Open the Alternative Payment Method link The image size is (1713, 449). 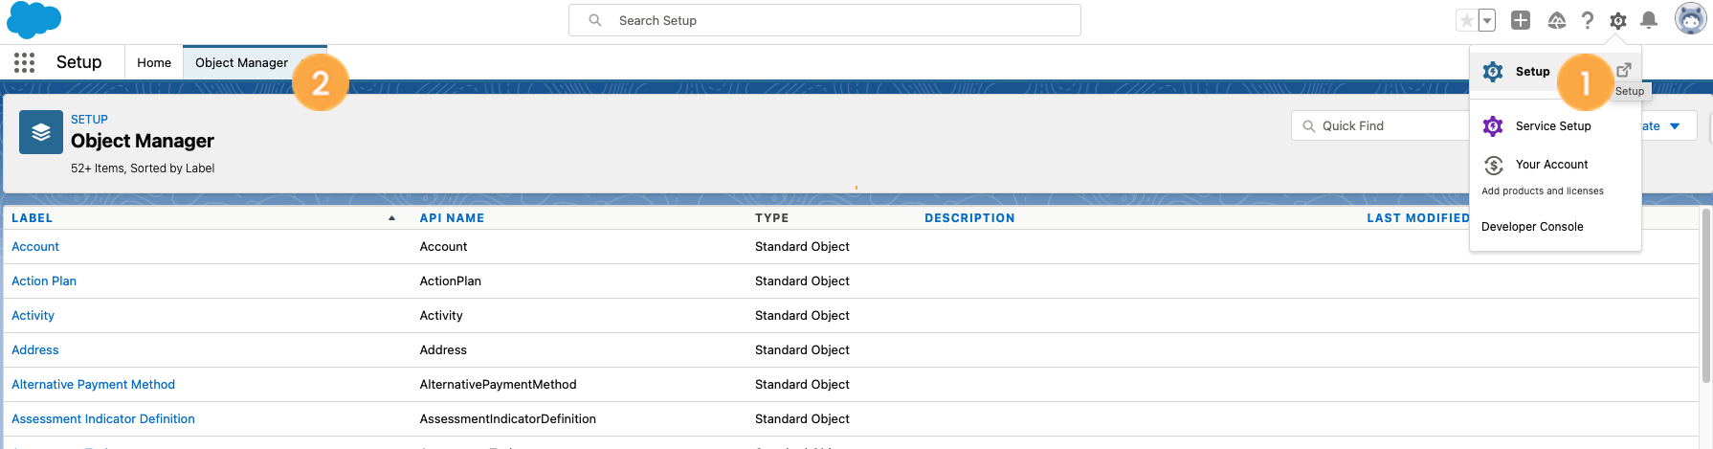(93, 385)
